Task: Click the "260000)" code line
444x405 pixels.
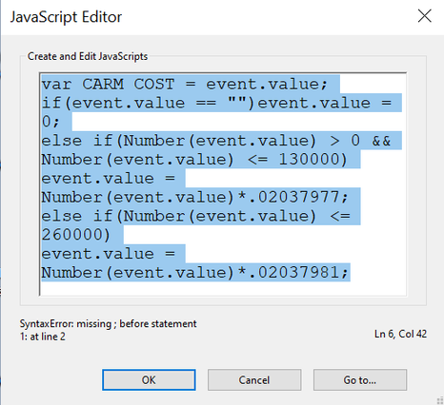Action: 75,235
